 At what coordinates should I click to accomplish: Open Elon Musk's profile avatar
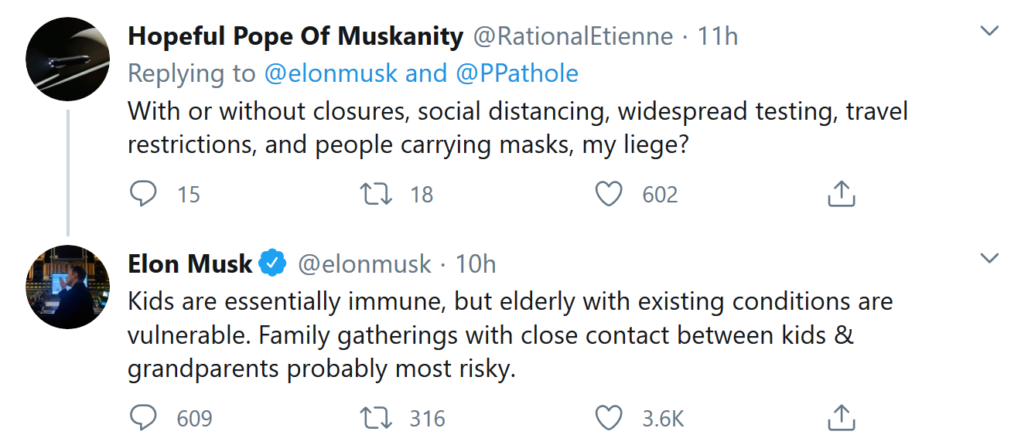click(x=67, y=287)
